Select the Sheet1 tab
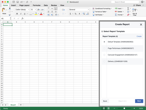The height and width of the screenshot is (110, 146). pos(13,105)
